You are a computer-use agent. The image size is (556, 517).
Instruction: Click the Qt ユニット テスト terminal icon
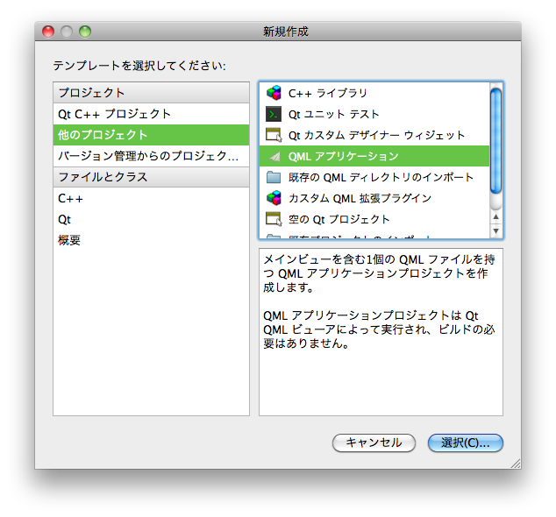pos(274,114)
